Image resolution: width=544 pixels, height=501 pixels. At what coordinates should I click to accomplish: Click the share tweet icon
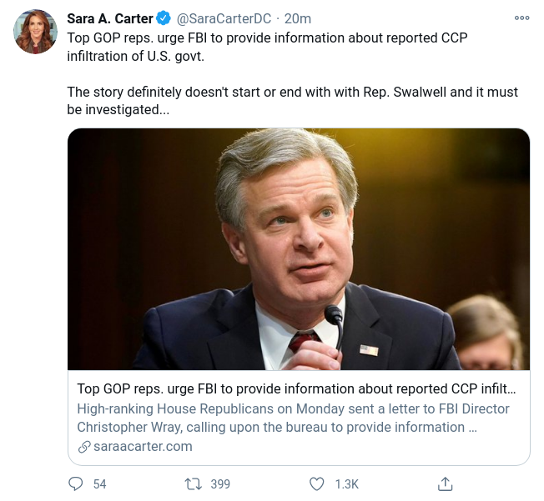446,483
